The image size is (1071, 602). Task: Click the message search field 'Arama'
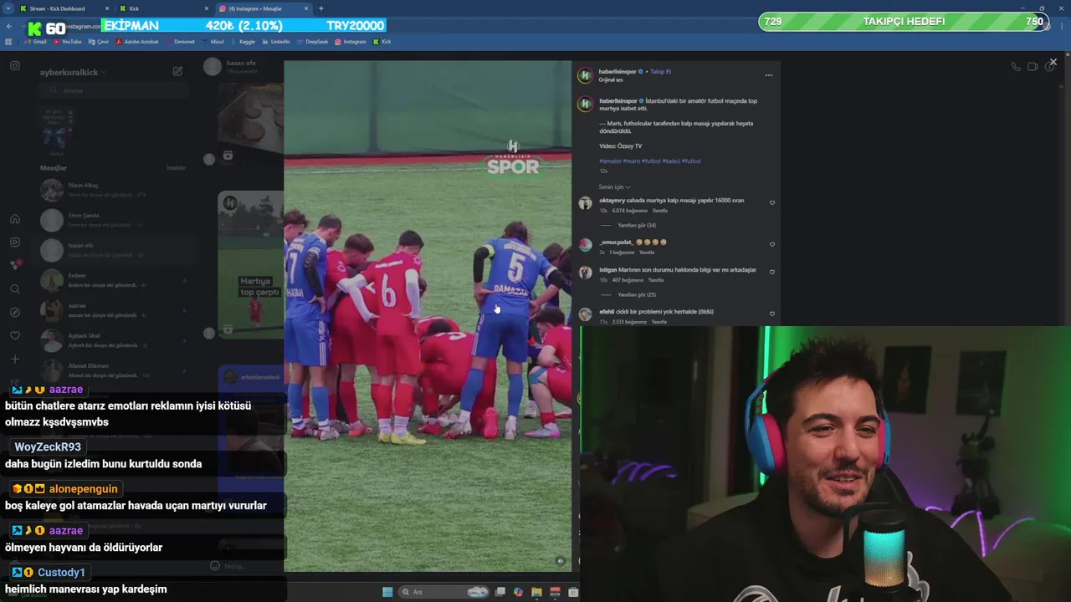pyautogui.click(x=113, y=90)
